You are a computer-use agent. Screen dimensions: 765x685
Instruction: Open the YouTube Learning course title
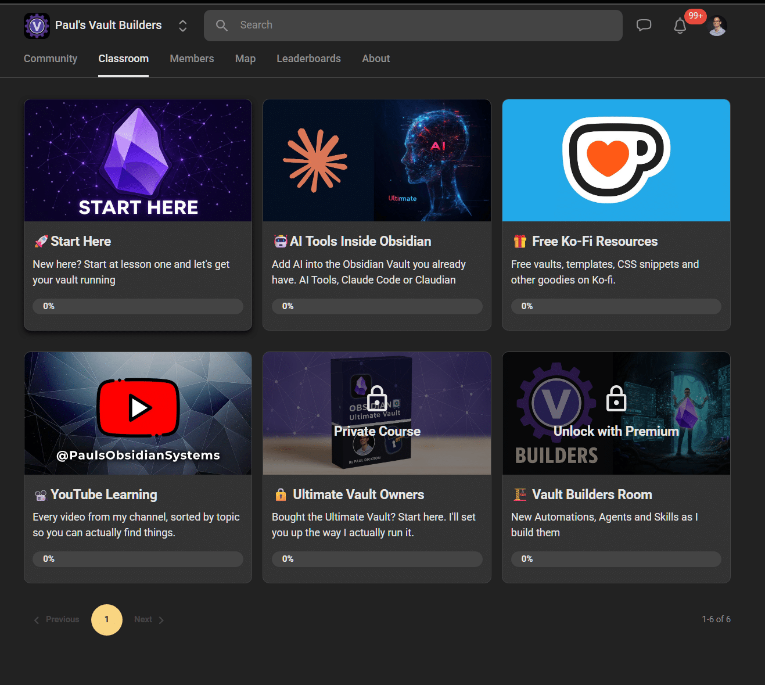tap(104, 494)
